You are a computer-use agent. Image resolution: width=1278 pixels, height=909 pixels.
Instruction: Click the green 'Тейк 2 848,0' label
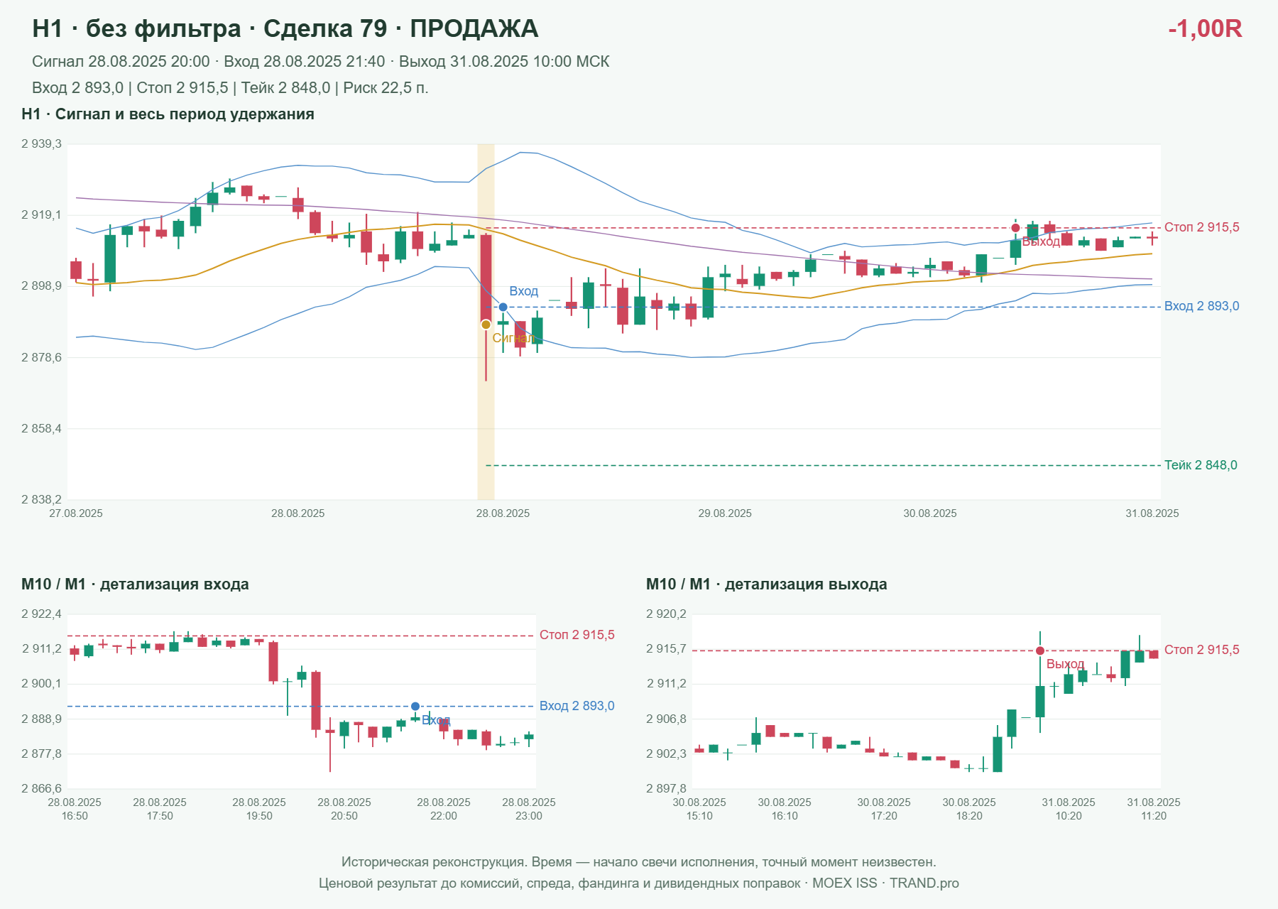click(x=1201, y=465)
